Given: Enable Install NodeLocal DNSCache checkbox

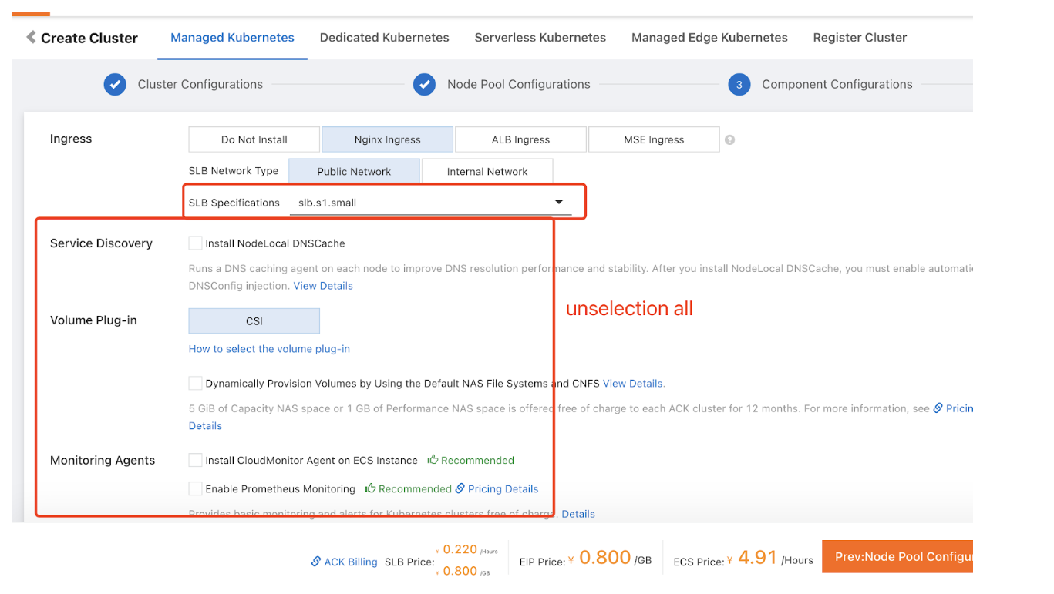Looking at the screenshot, I should click(196, 243).
